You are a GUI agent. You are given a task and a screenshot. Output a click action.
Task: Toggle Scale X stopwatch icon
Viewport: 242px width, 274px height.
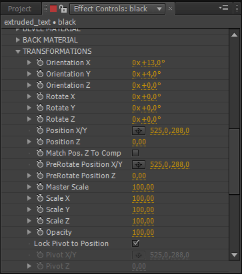[40, 198]
